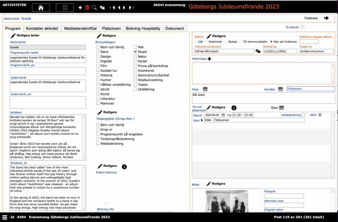Click the Publicera button text
This screenshot has height=222, width=338.
click(311, 18)
